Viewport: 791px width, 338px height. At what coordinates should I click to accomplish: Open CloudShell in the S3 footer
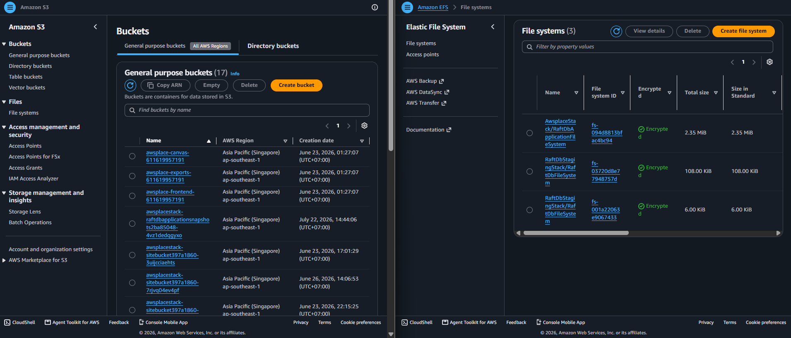20,322
